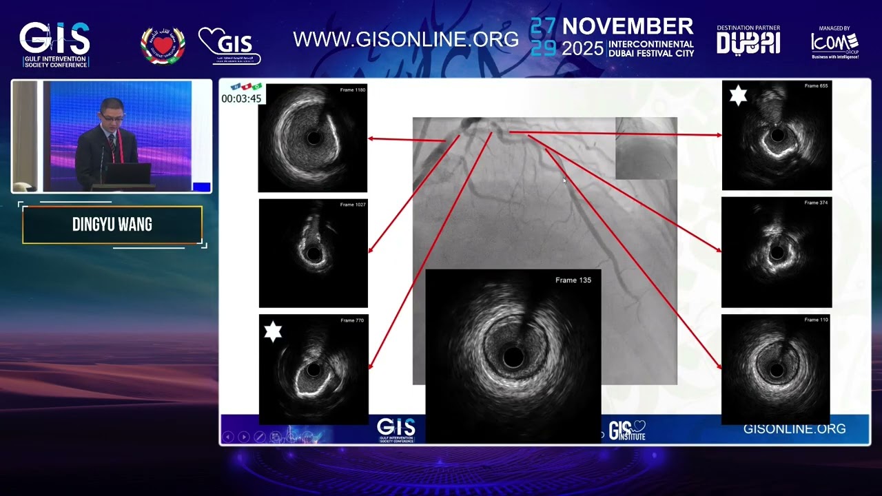Select the Frame 374 IVUS image

pyautogui.click(x=777, y=252)
